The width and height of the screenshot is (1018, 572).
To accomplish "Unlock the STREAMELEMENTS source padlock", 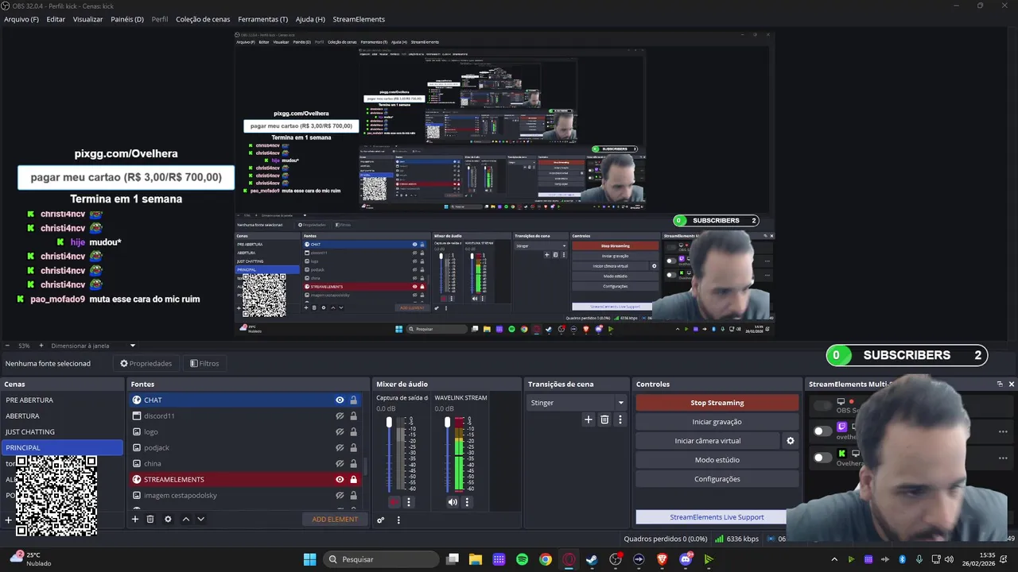I will tap(353, 479).
